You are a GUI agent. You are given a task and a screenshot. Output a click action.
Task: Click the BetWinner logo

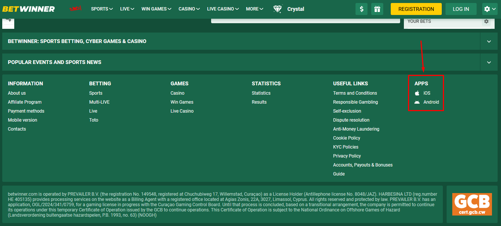[28, 9]
